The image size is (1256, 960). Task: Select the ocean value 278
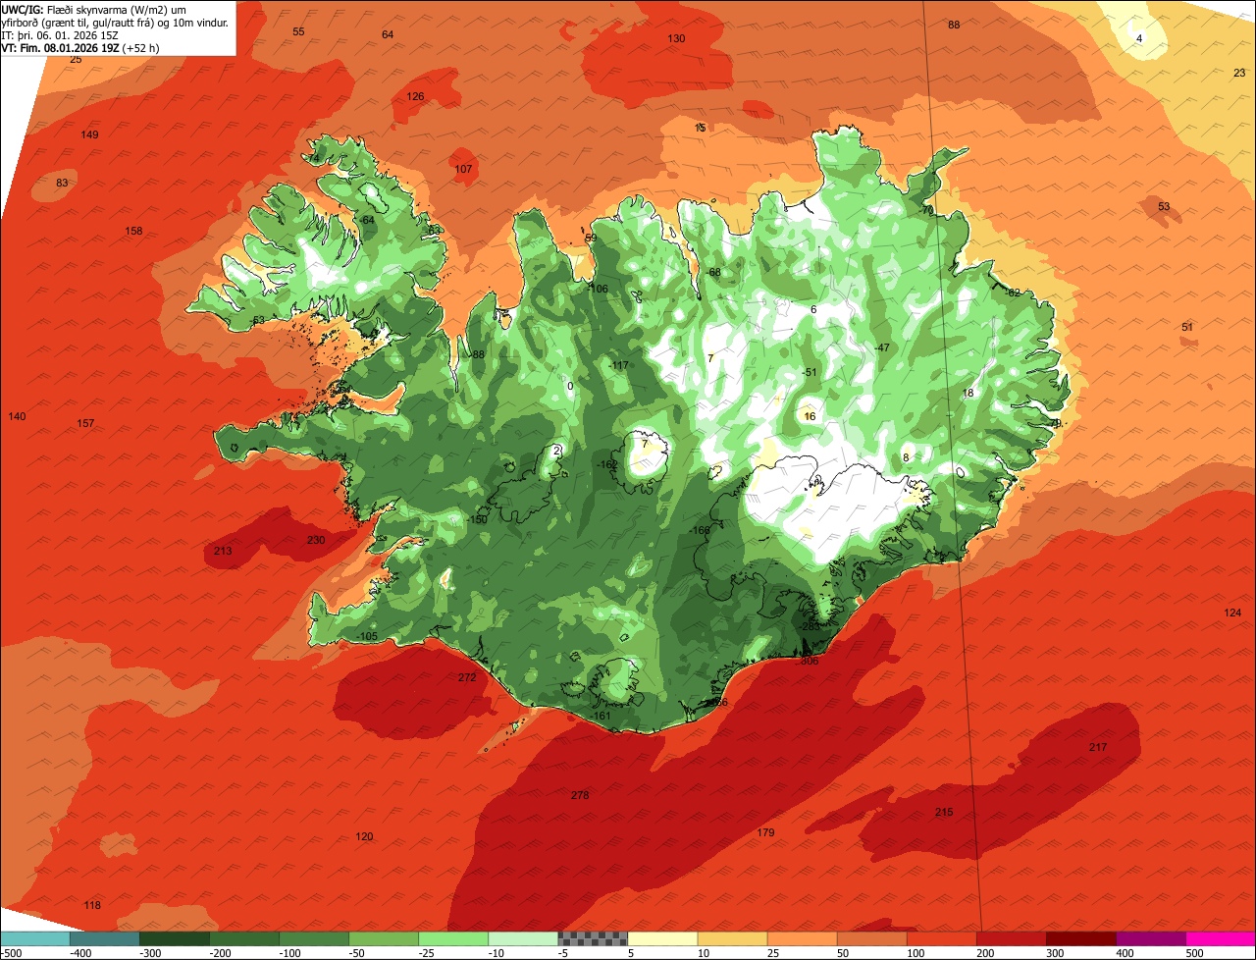coord(580,795)
